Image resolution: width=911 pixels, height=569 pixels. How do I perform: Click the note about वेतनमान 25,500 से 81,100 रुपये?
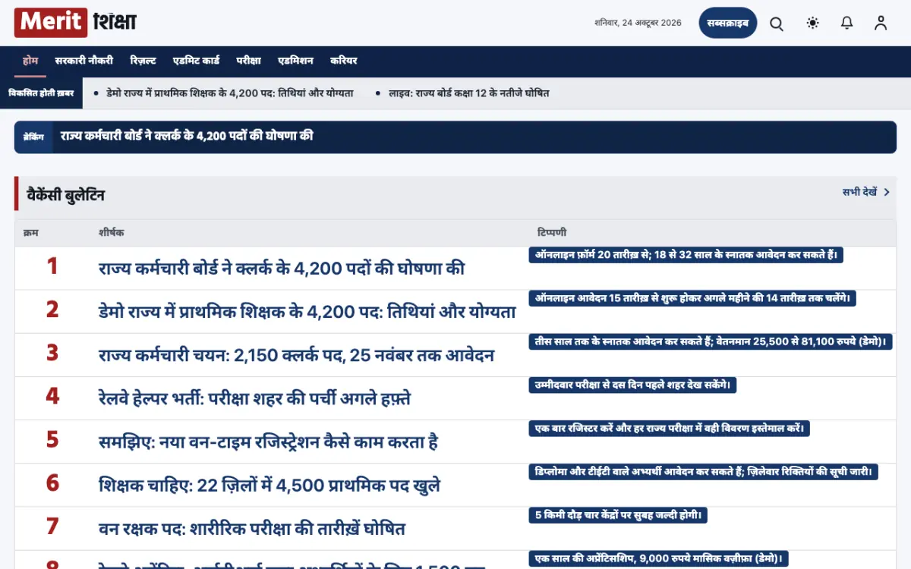pyautogui.click(x=711, y=341)
